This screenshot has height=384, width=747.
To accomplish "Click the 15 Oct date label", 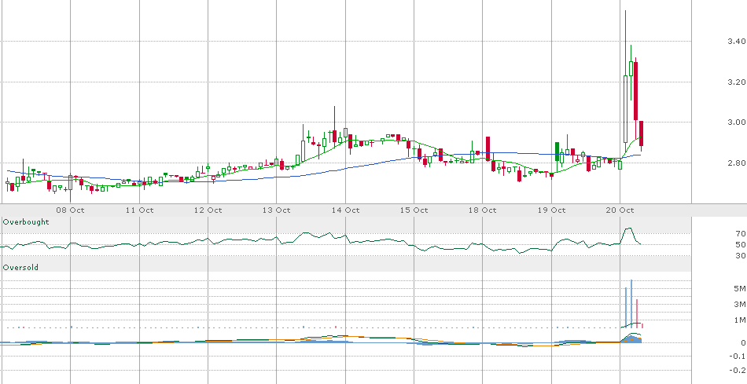I will tap(414, 210).
